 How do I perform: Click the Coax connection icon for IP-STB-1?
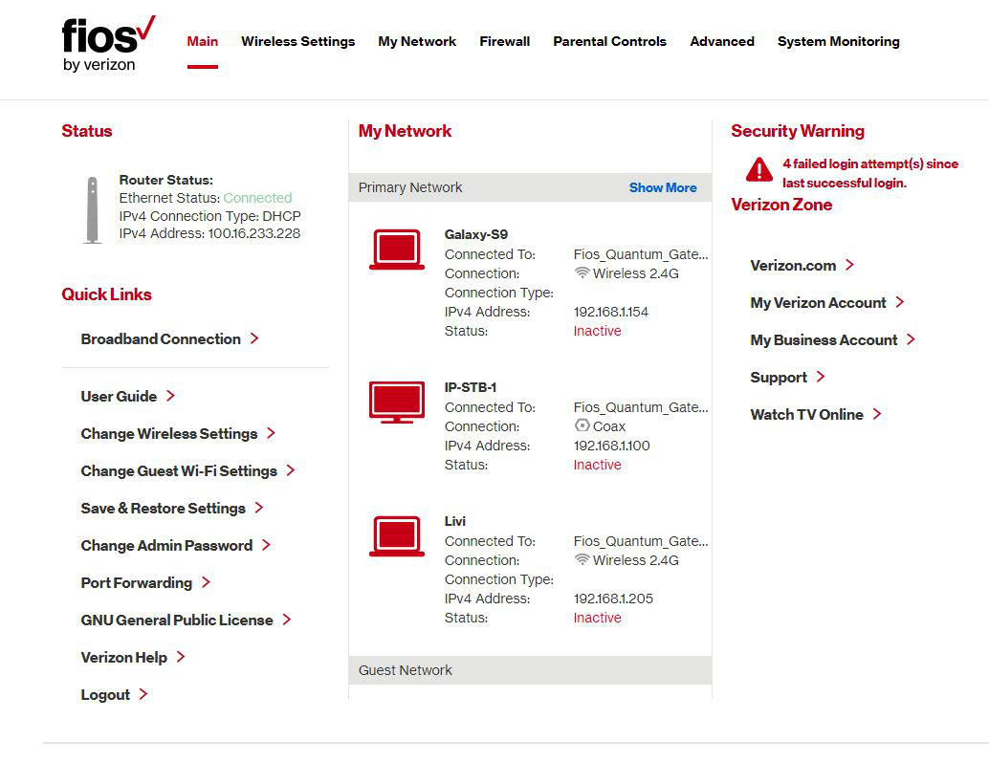581,426
